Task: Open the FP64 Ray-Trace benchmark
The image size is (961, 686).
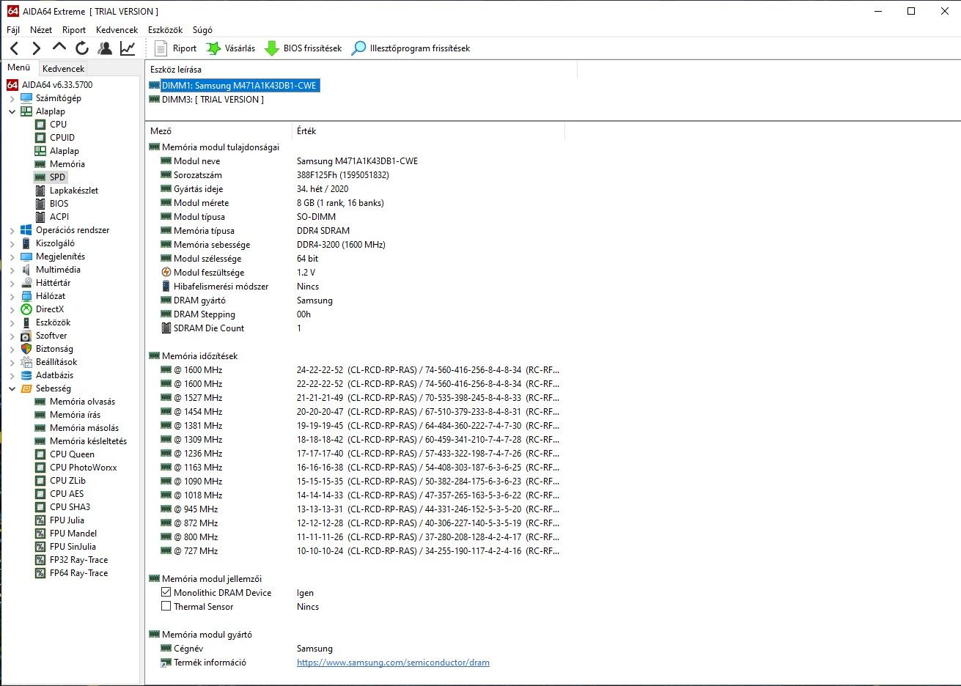Action: coord(78,573)
